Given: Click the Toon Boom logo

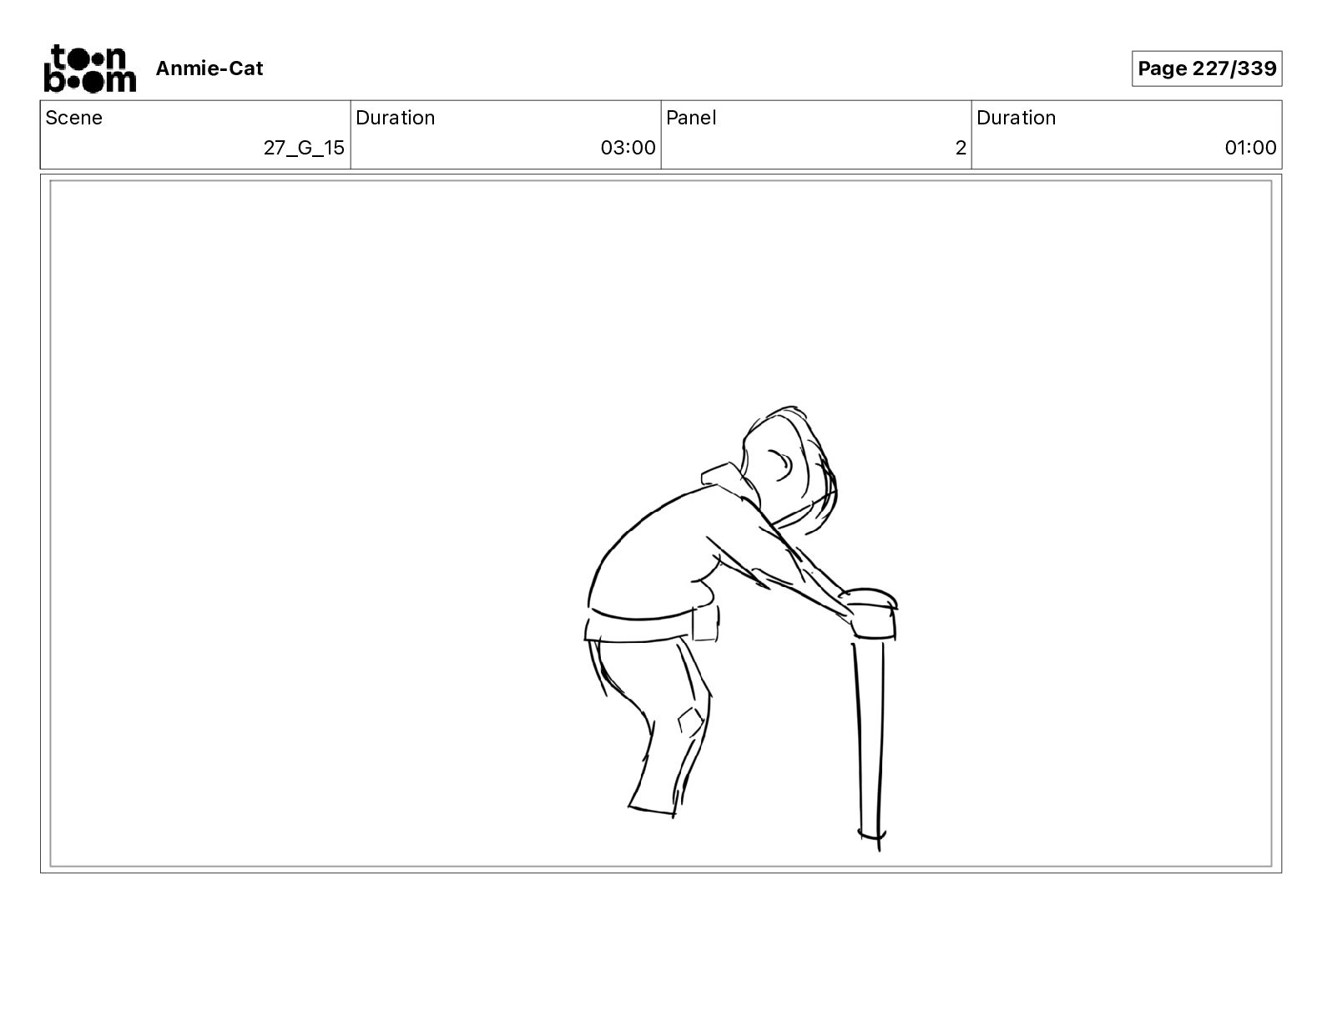Looking at the screenshot, I should coord(89,68).
